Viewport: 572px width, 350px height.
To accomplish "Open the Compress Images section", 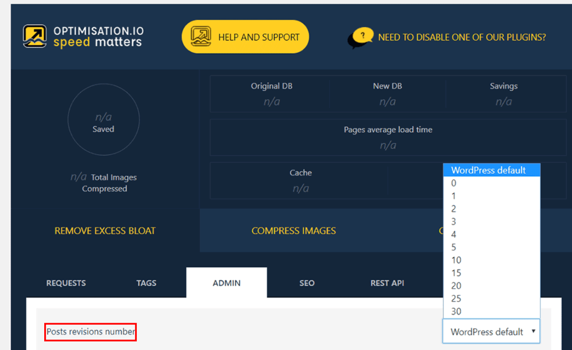I will coord(294,231).
